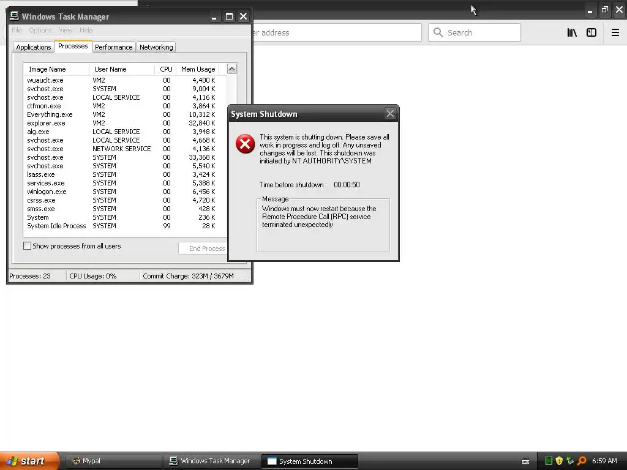The height and width of the screenshot is (470, 627).
Task: Sort processes by CPU column
Action: click(165, 69)
